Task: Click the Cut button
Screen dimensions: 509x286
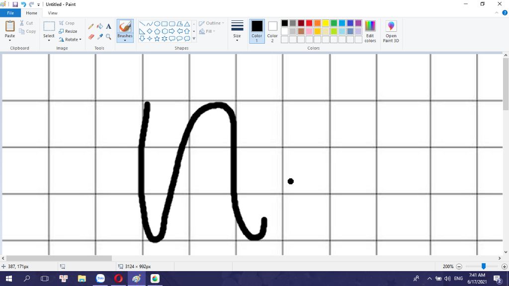Action: click(26, 23)
